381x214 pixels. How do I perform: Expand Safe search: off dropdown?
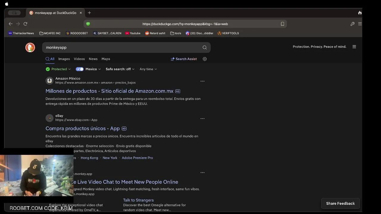click(120, 69)
